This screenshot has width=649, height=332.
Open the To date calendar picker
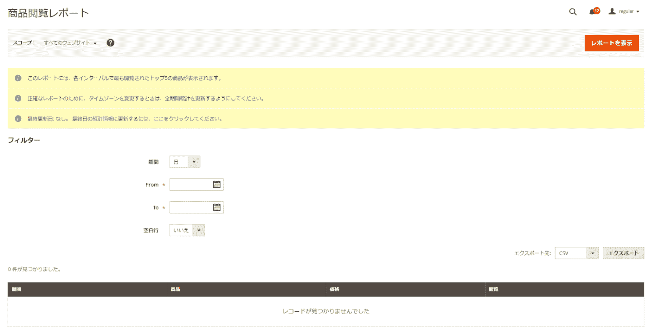[x=216, y=207]
